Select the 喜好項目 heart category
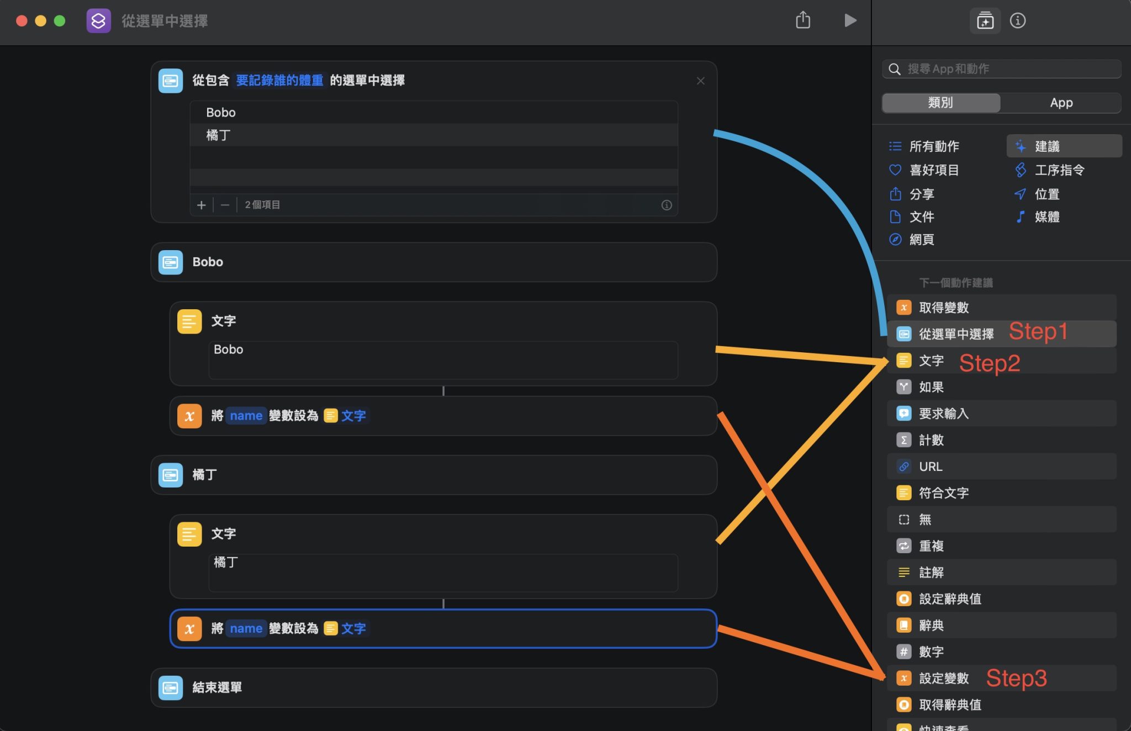The width and height of the screenshot is (1131, 731). point(933,170)
